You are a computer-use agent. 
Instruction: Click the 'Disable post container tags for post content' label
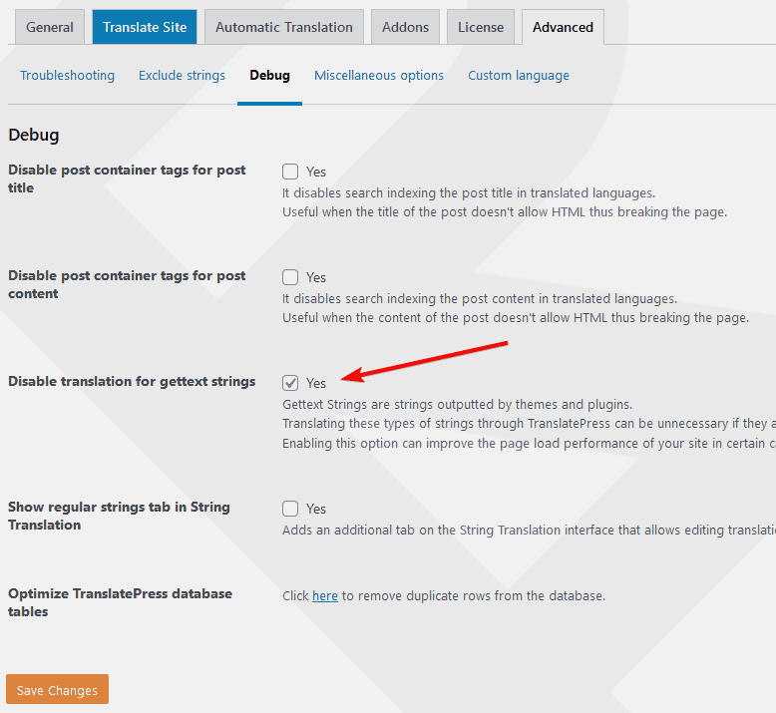127,284
